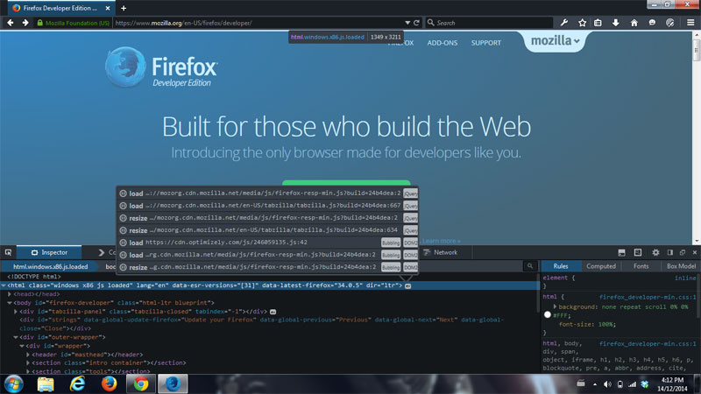This screenshot has width=701, height=394.
Task: Collapse the outer-wrapper div node
Action: (16, 337)
